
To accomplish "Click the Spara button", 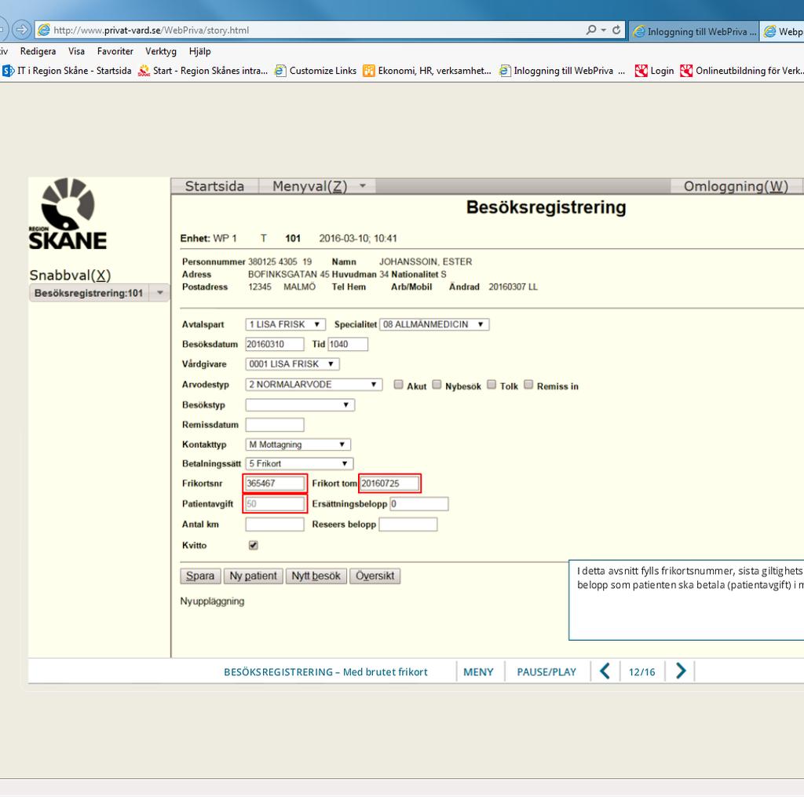I will pos(200,576).
